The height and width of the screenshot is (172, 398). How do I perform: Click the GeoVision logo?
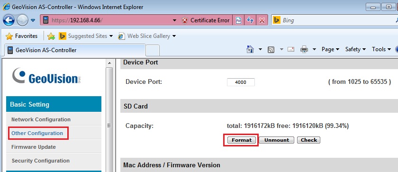tap(47, 76)
